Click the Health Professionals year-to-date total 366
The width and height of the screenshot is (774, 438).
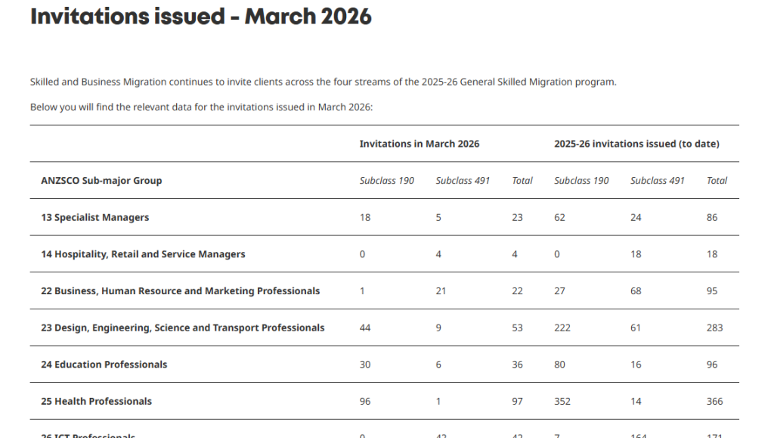[714, 401]
